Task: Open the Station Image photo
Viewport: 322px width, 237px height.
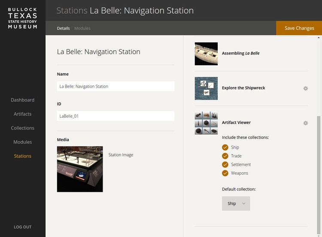Action: (80, 169)
